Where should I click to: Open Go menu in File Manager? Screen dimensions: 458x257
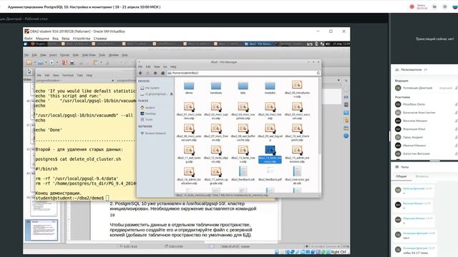tap(165, 66)
